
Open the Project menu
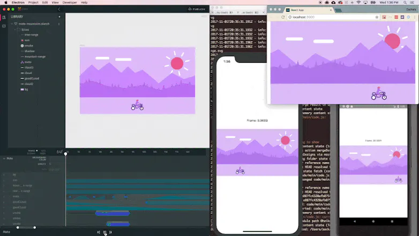point(33,2)
